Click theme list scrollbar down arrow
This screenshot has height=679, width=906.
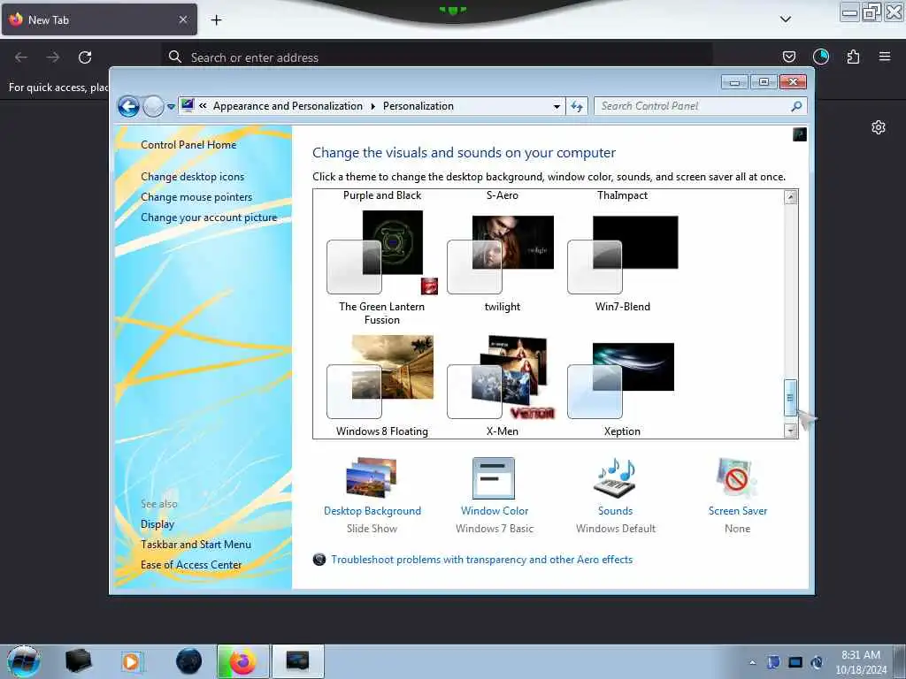point(790,431)
